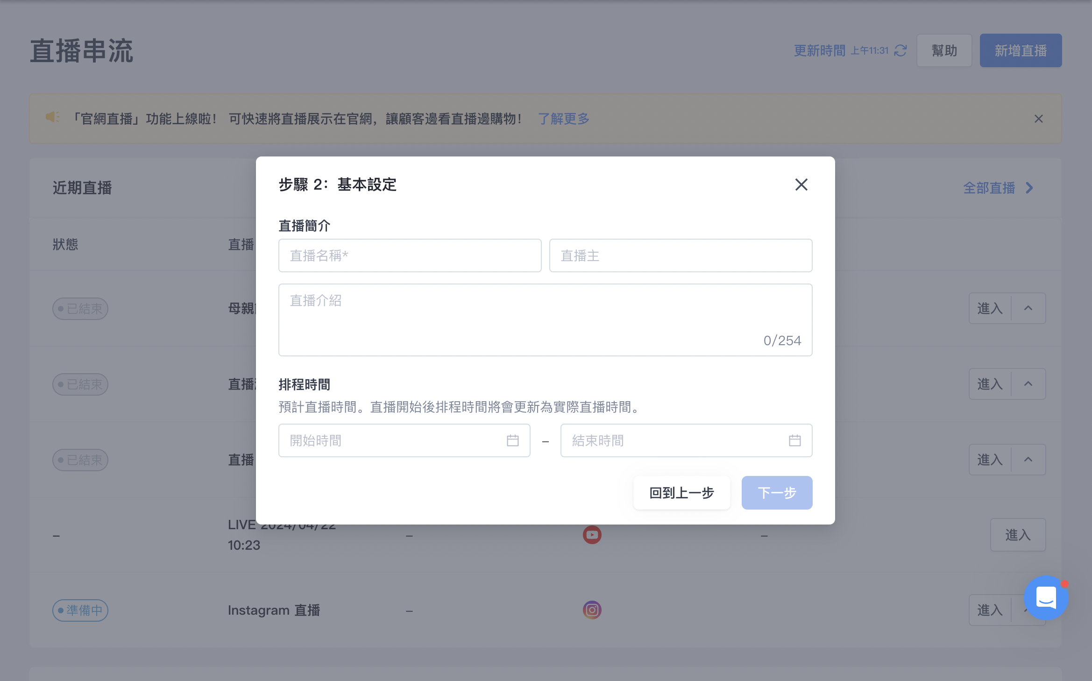Viewport: 1092px width, 681px height.
Task: Click the 準備中 status badge
Action: pyautogui.click(x=80, y=610)
